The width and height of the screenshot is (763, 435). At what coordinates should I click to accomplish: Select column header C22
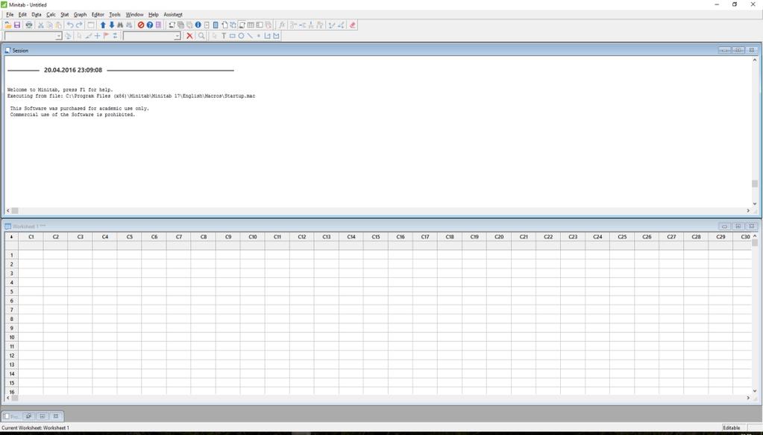click(x=548, y=237)
